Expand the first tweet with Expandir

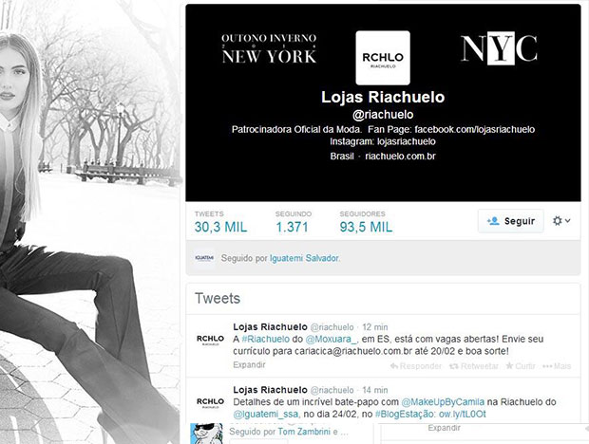tap(249, 365)
